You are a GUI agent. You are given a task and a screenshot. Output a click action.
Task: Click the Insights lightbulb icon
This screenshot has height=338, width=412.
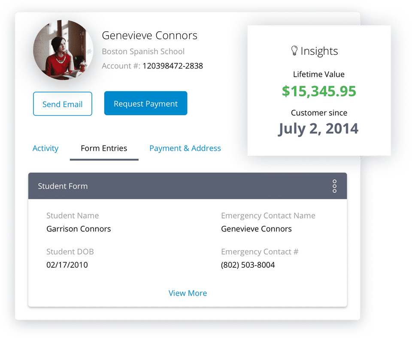(x=294, y=51)
